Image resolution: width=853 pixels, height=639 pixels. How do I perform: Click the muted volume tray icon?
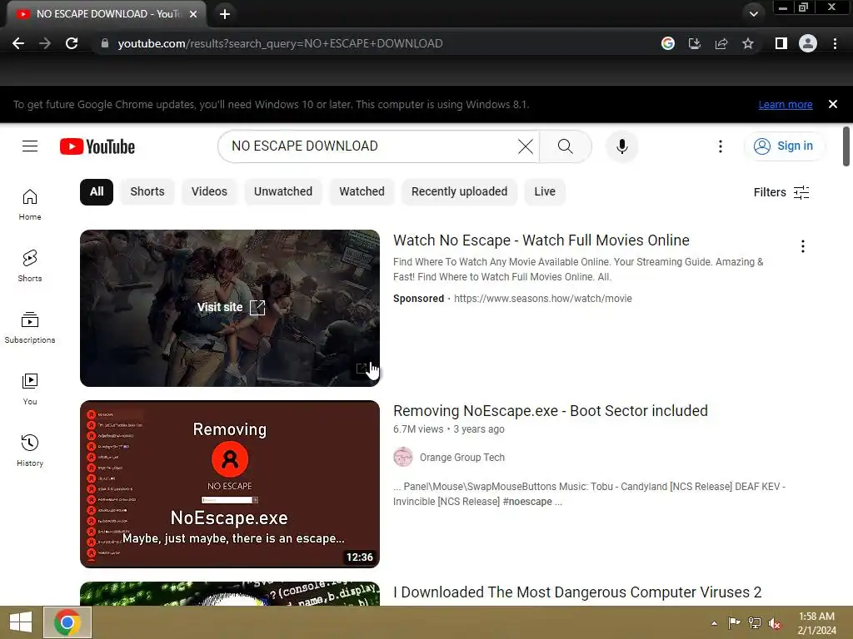point(775,623)
